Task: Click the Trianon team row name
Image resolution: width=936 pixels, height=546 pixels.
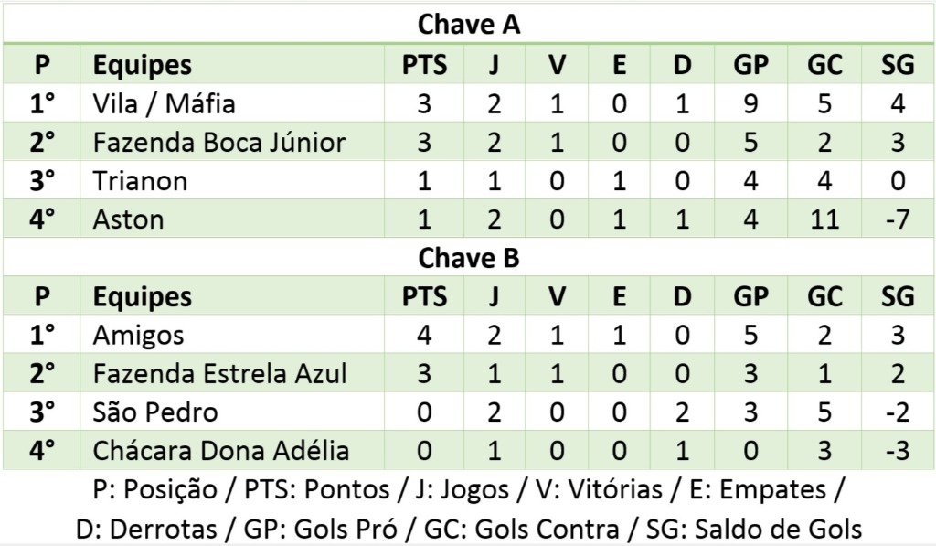Action: click(140, 181)
